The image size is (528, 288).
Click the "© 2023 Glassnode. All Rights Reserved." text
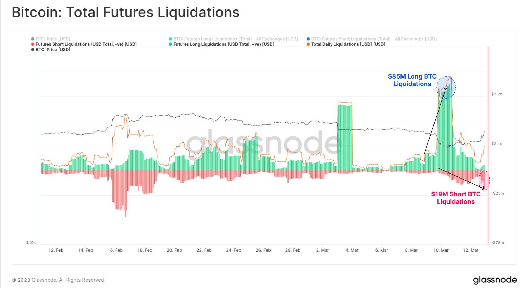click(x=59, y=280)
